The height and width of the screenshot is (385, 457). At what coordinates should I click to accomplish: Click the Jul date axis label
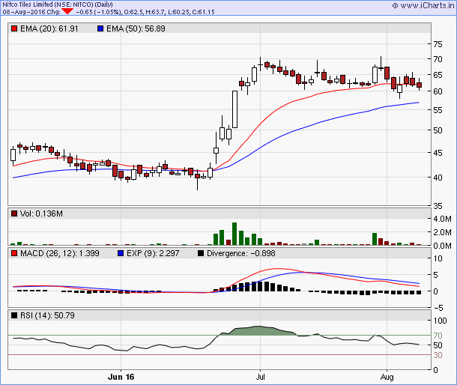pyautogui.click(x=260, y=377)
